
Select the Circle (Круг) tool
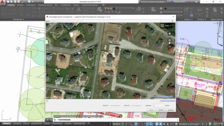point(21,11)
